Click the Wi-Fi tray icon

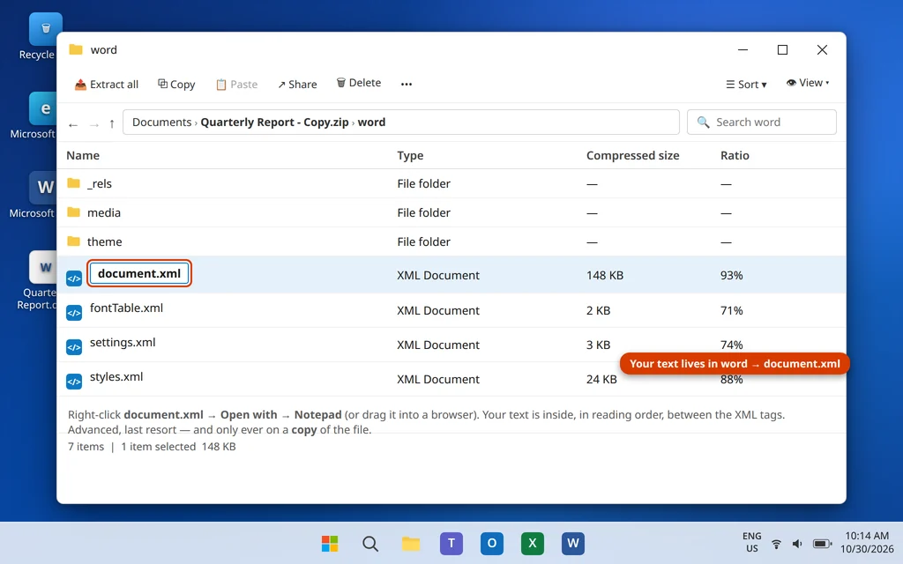click(776, 543)
